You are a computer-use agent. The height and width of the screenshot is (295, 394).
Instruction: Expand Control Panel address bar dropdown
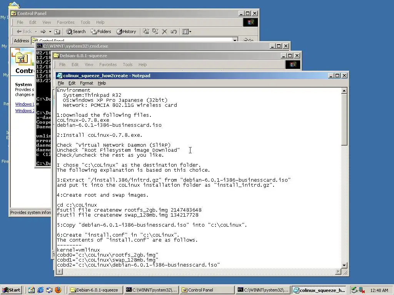click(x=235, y=40)
